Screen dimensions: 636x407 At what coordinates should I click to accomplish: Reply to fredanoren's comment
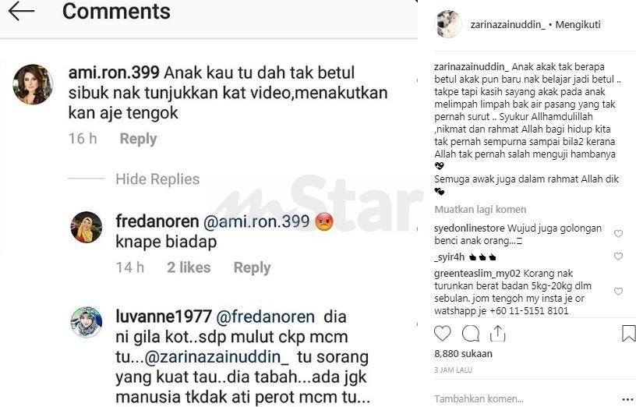pyautogui.click(x=252, y=267)
